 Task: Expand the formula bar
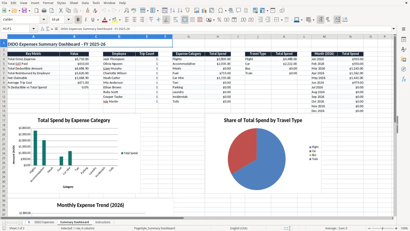[x=394, y=29]
